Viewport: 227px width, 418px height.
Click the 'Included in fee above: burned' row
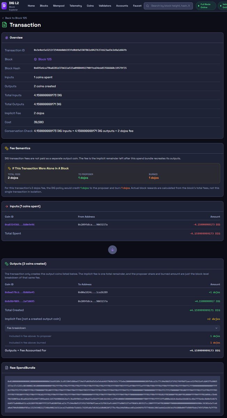112,342
